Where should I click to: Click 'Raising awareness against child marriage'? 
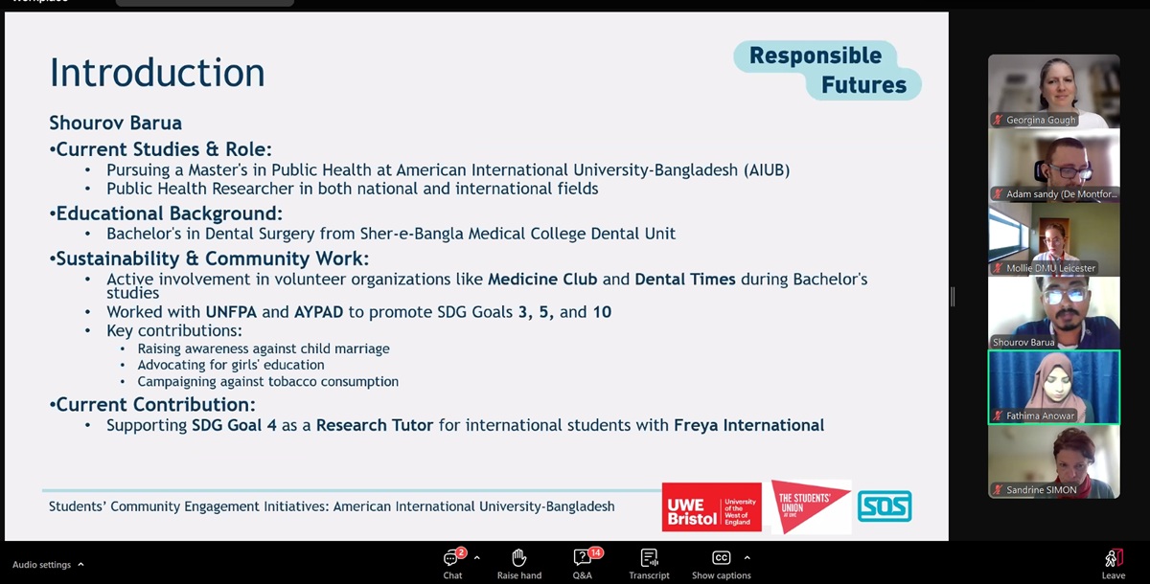(264, 349)
